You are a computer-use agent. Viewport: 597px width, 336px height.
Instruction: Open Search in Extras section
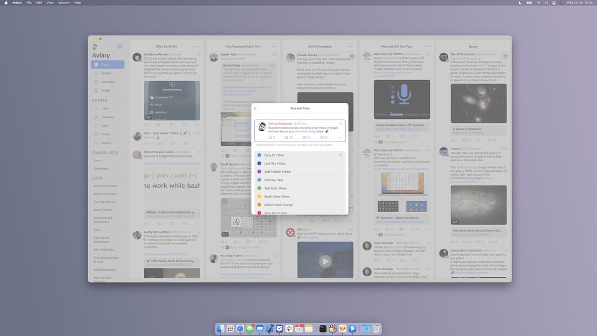pos(108,143)
